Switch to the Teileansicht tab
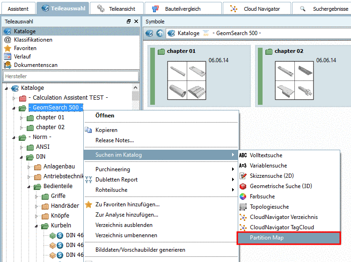This screenshot has width=351, height=262. [x=117, y=9]
